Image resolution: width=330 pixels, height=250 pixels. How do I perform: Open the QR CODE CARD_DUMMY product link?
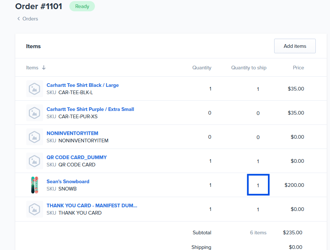(x=77, y=157)
